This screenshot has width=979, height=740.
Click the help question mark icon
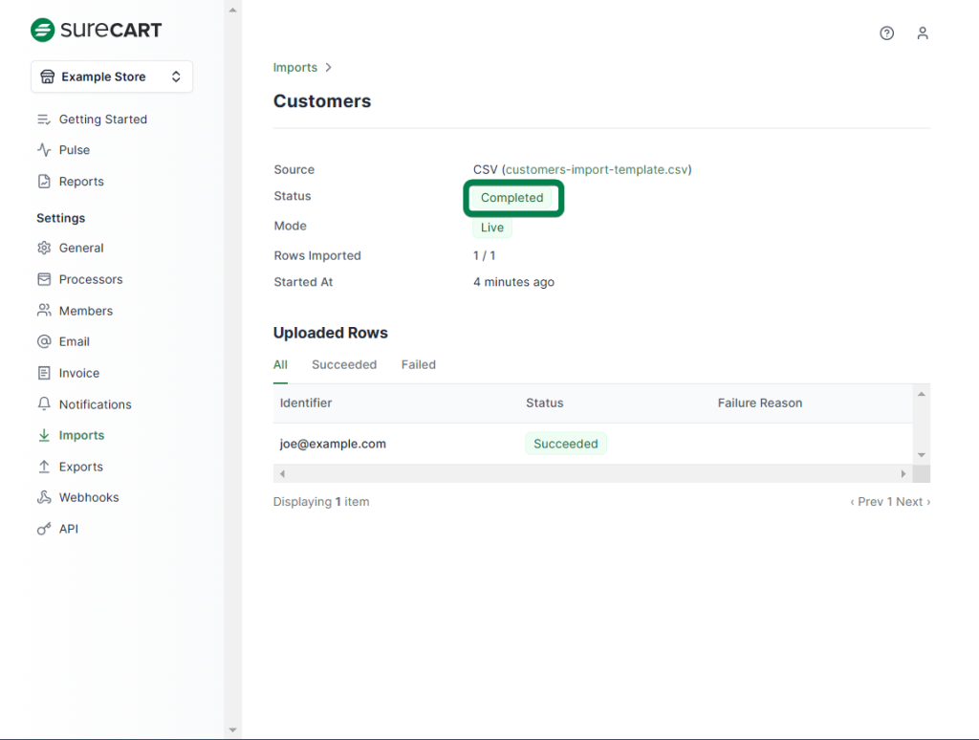point(886,33)
